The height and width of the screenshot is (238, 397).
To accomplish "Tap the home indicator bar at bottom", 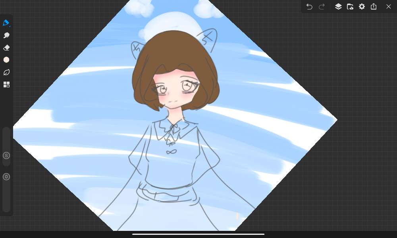I will point(198,234).
